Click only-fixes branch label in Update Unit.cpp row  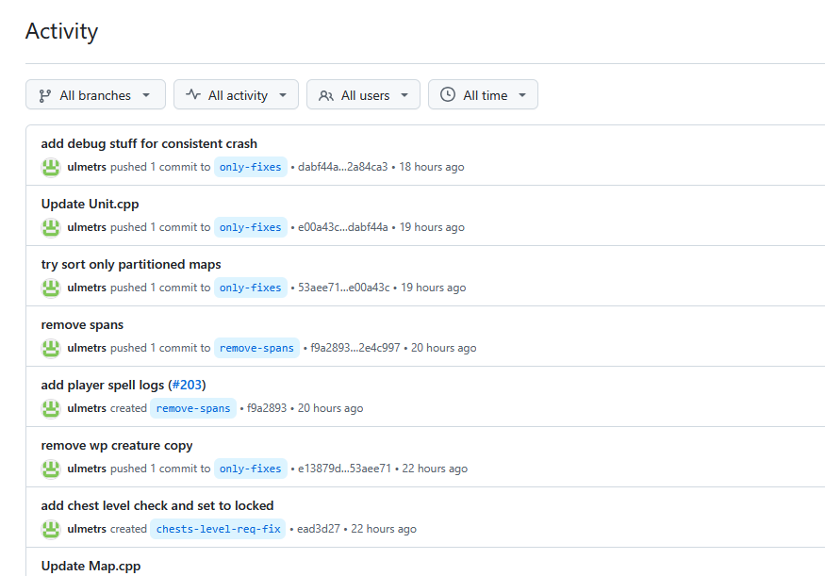coord(251,227)
